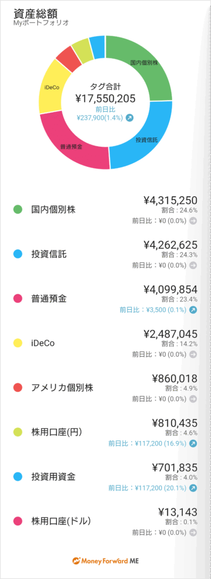This screenshot has height=579, width=211.
Task: Select 投資用資金 asset row label
Action: [54, 477]
